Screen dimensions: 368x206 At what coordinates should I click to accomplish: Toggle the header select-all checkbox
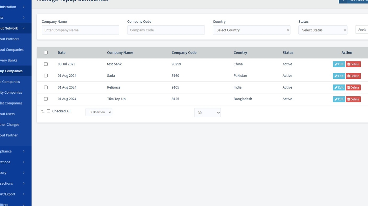[46, 53]
